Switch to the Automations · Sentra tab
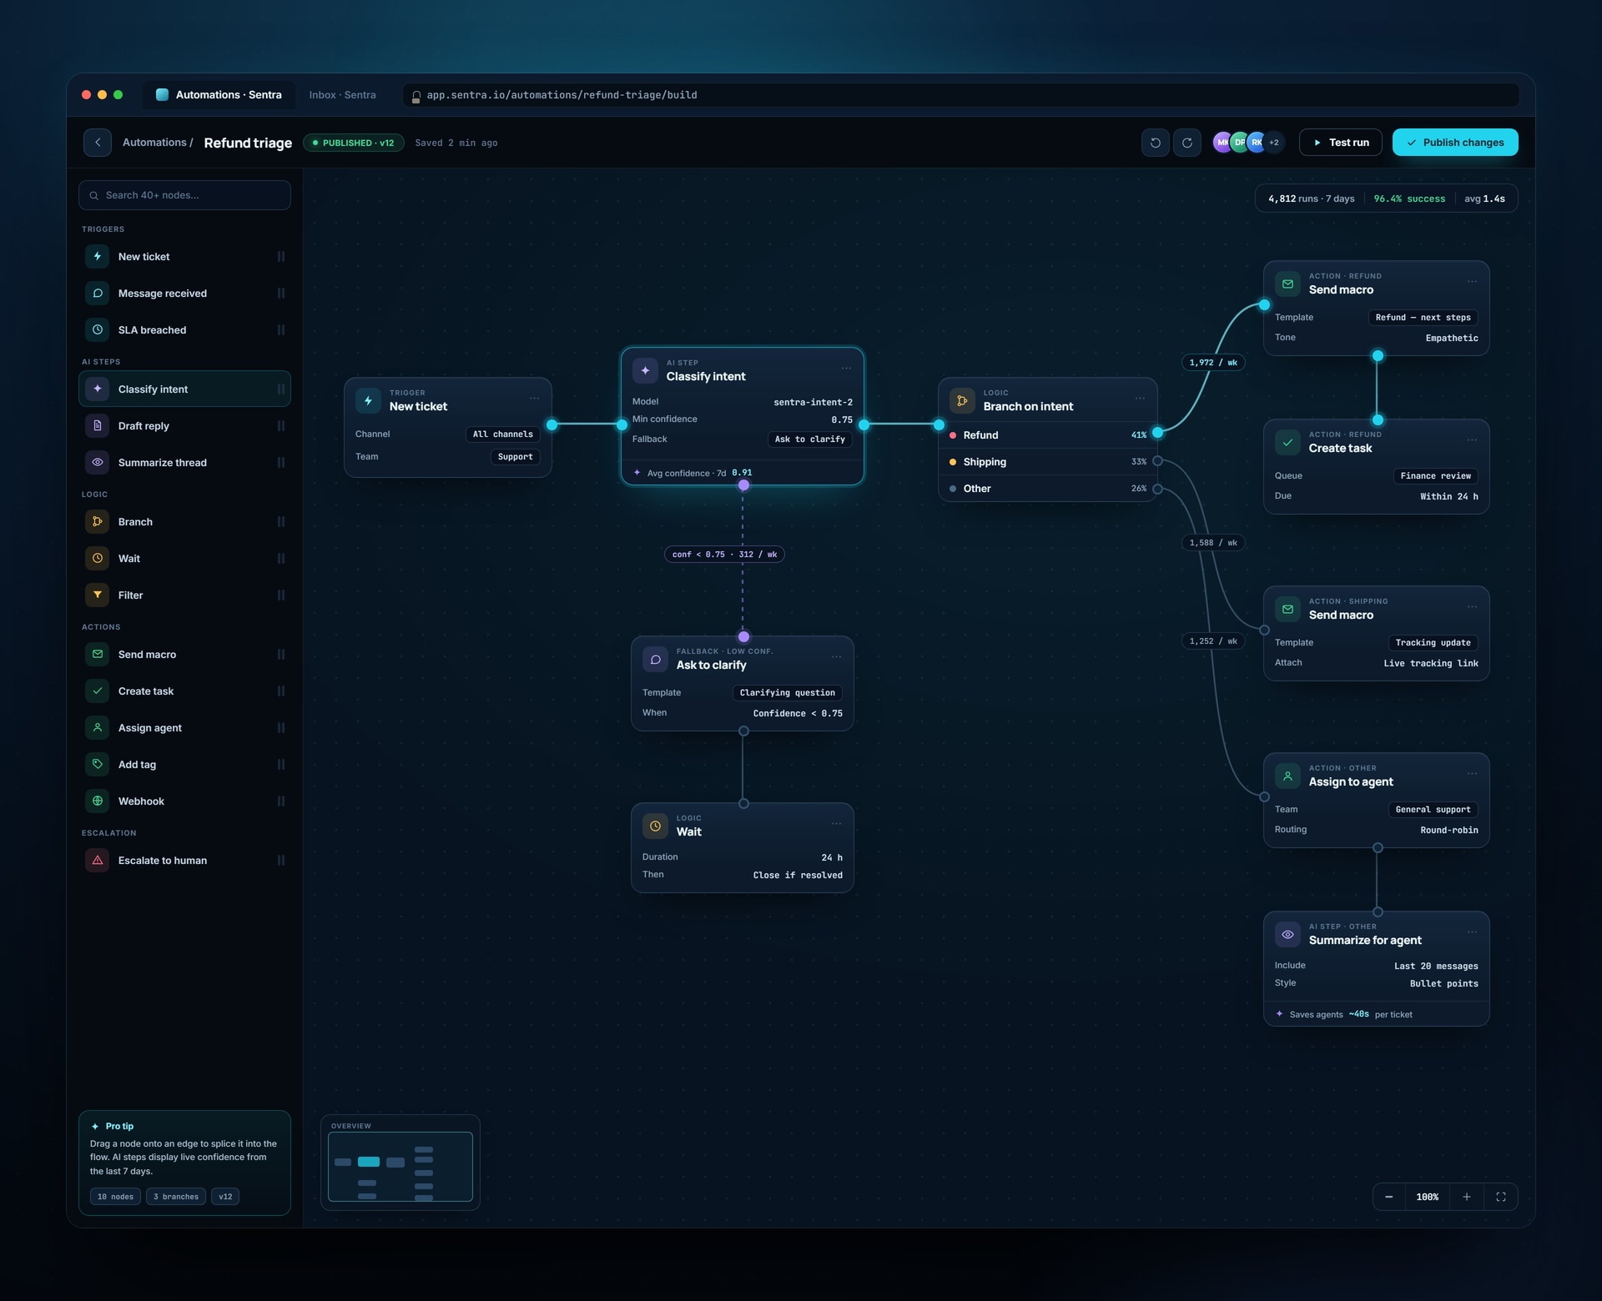This screenshot has width=1602, height=1301. pos(219,95)
